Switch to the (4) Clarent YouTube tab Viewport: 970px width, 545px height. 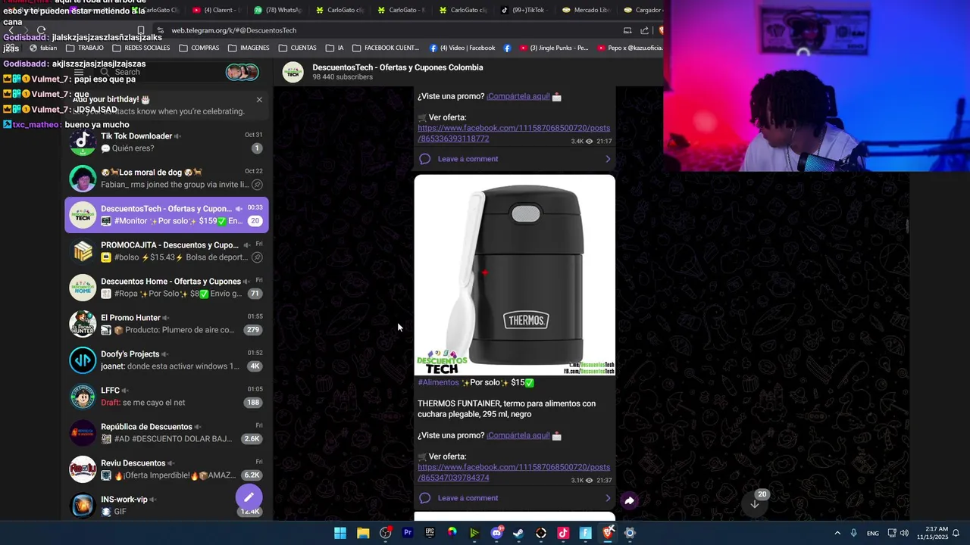point(215,10)
